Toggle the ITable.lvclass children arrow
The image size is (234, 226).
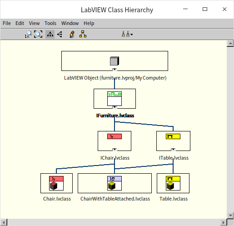(x=173, y=150)
